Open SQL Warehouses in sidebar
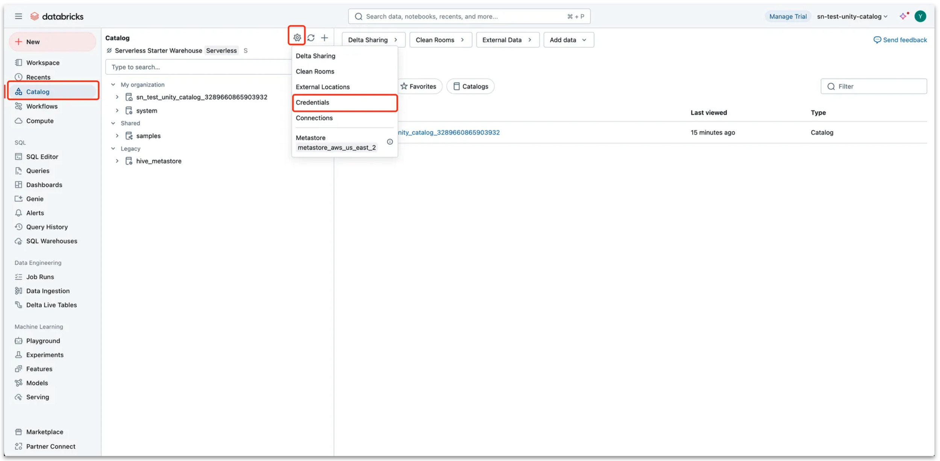940x461 pixels. click(52, 241)
